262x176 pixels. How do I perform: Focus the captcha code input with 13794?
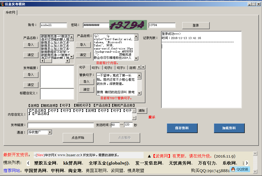point(162,25)
